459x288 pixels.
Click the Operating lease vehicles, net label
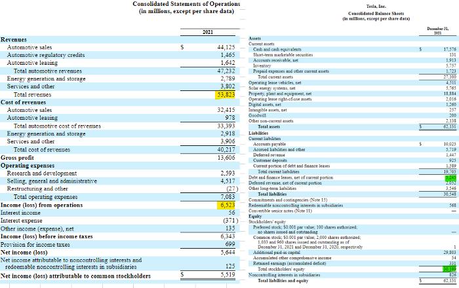point(275,82)
